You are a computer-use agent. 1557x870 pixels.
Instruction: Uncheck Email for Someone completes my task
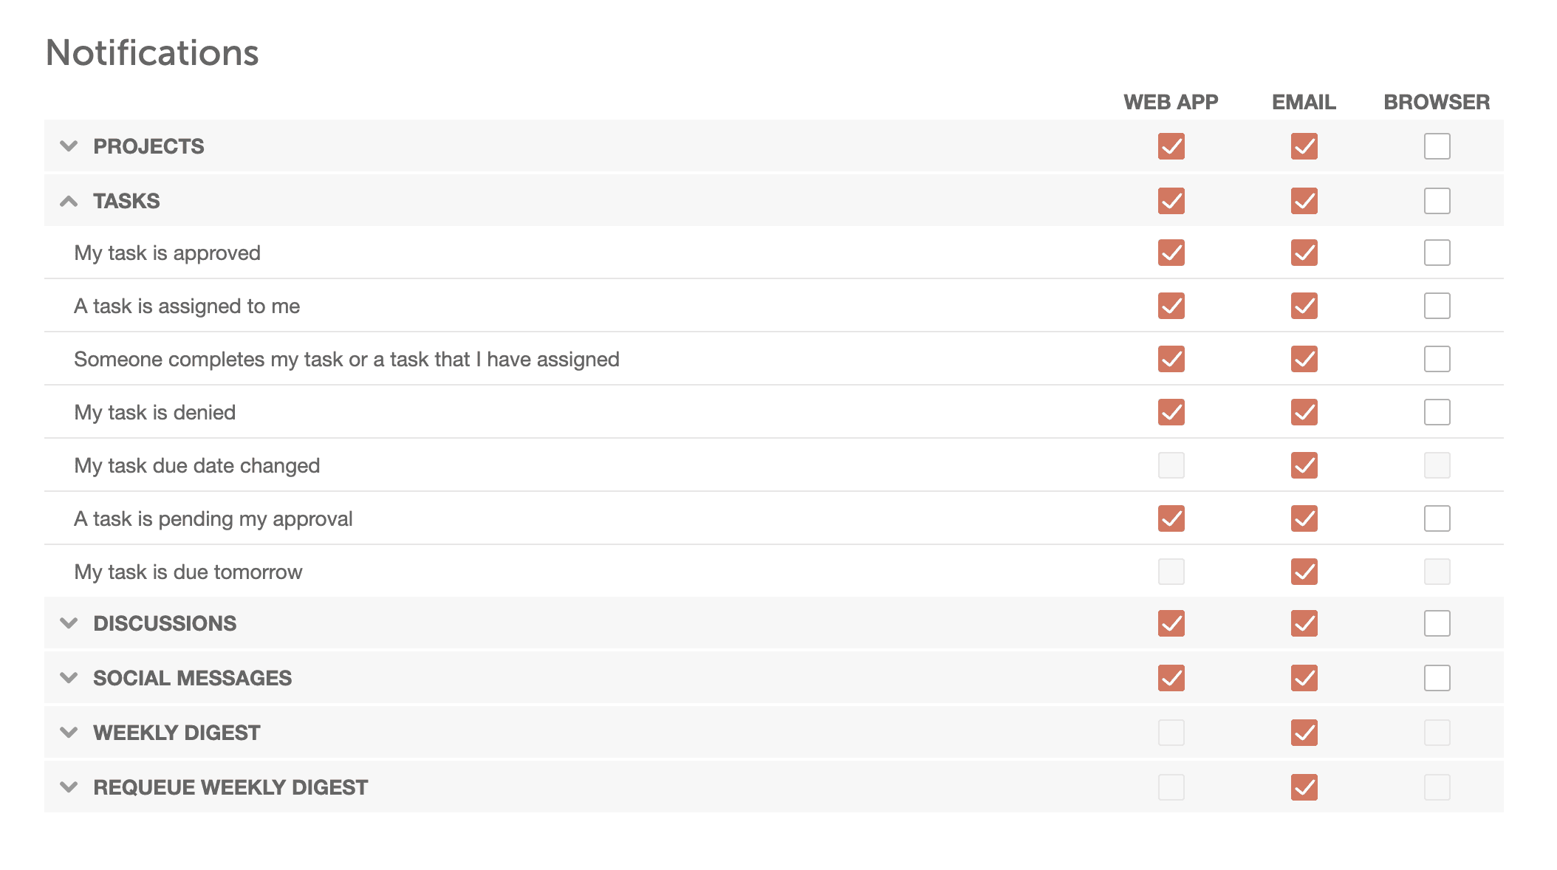pos(1304,359)
